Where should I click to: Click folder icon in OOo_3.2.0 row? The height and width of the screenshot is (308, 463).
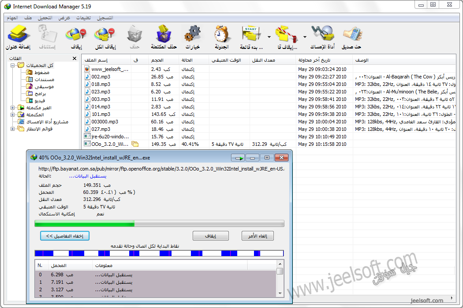pyautogui.click(x=135, y=144)
